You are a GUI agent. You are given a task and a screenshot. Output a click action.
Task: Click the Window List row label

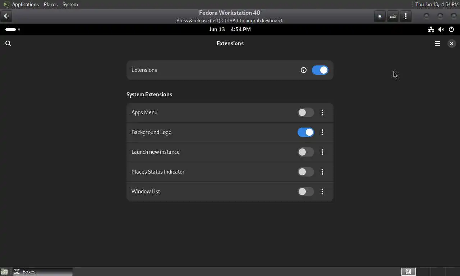146,192
